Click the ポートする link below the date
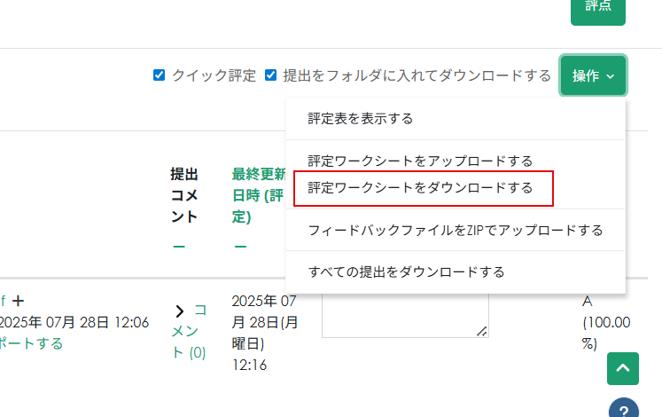Image resolution: width=662 pixels, height=417 pixels. [32, 342]
